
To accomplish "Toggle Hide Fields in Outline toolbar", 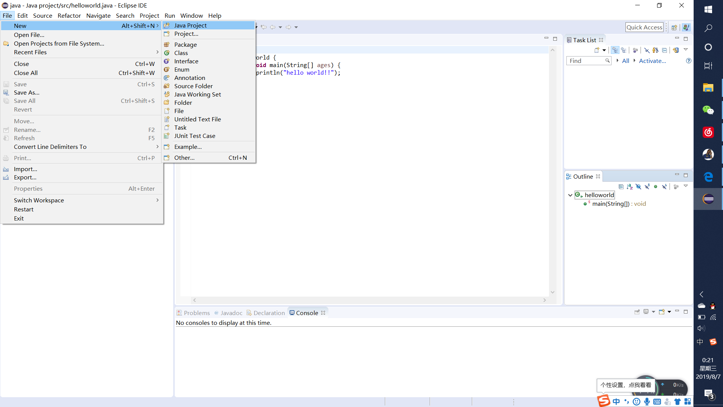I will pos(638,187).
